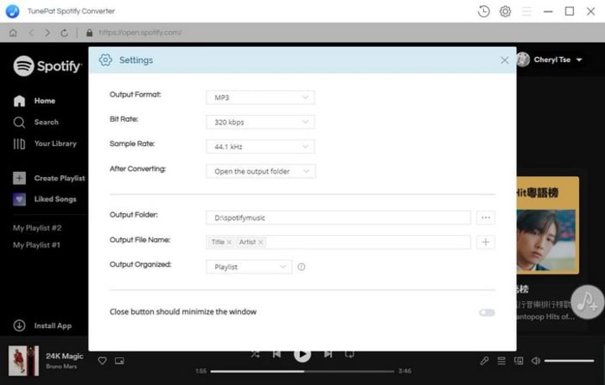Open the Output Format dropdown showing MP3

(x=260, y=97)
